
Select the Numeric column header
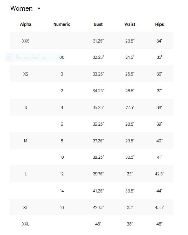[62, 24]
